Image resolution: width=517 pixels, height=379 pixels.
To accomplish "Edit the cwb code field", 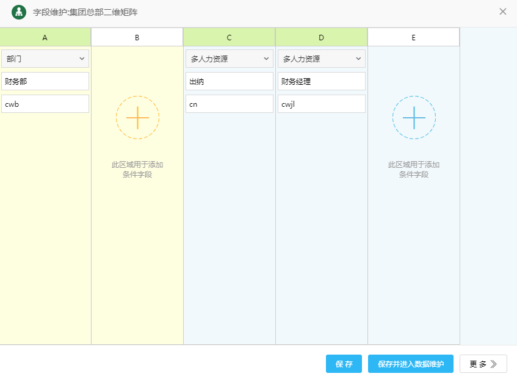I will tap(45, 104).
